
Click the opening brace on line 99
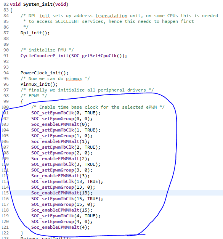pyautogui.click(x=22, y=101)
